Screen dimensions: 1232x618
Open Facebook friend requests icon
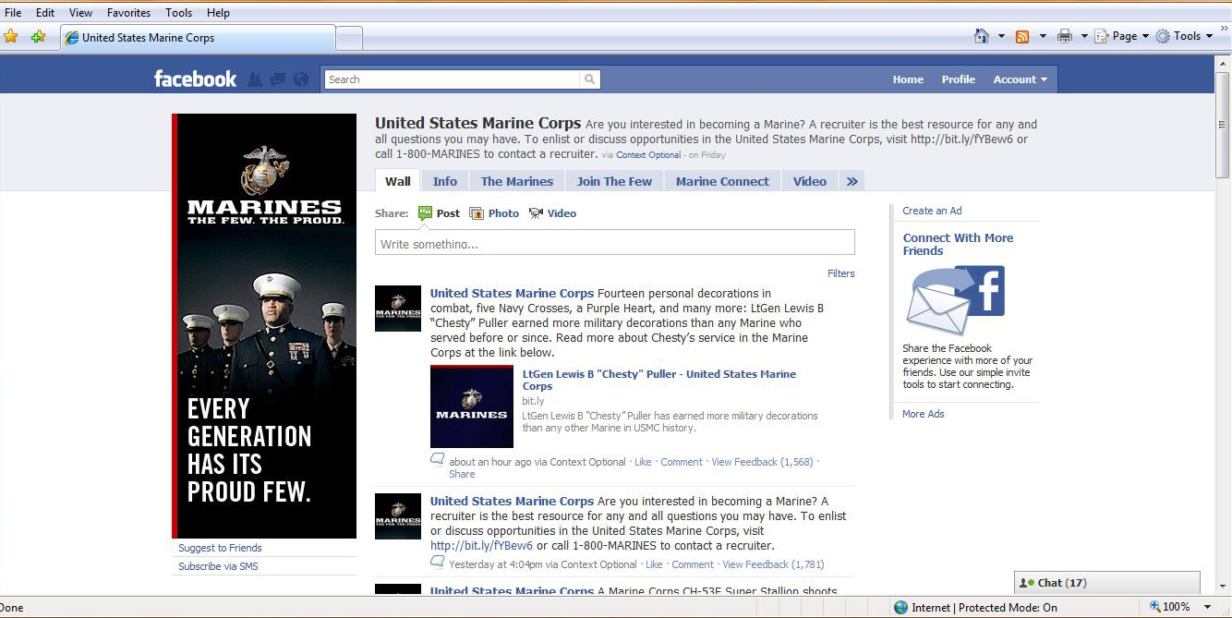coord(255,79)
